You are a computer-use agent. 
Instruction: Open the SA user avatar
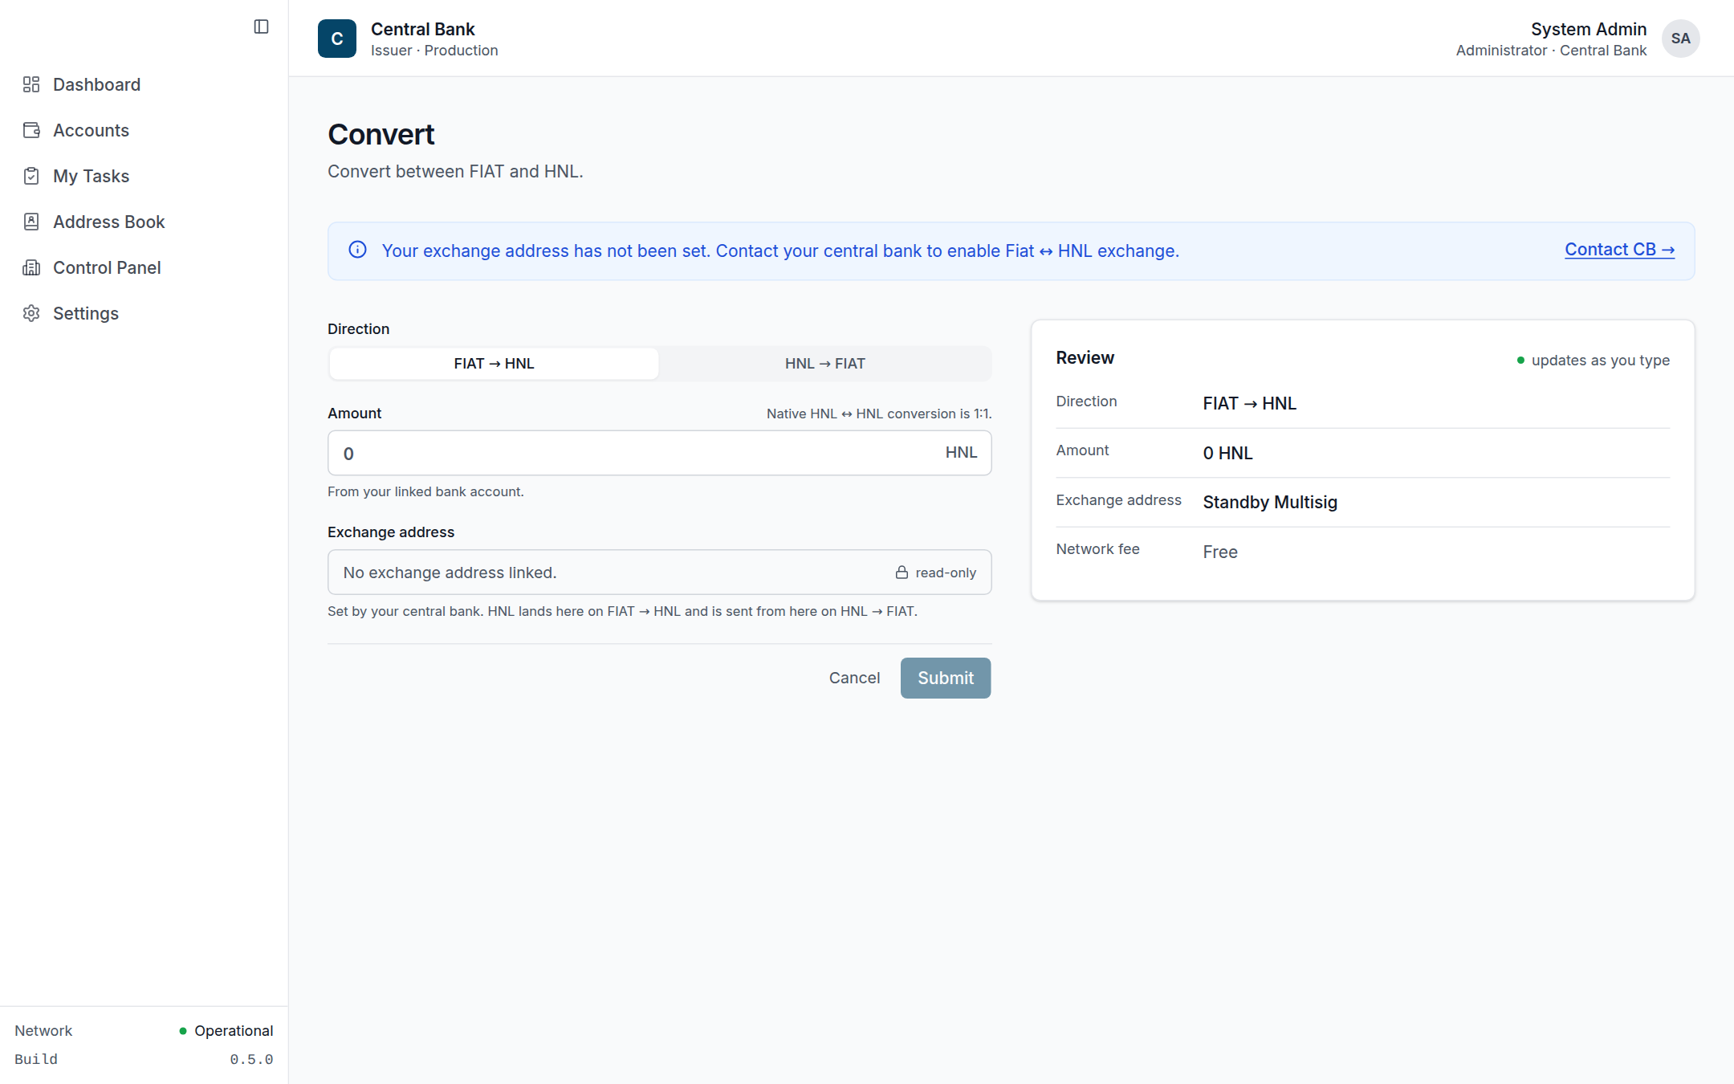[x=1680, y=39]
